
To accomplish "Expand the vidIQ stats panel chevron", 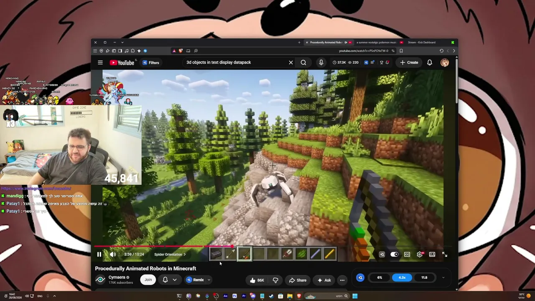I will pos(443,278).
